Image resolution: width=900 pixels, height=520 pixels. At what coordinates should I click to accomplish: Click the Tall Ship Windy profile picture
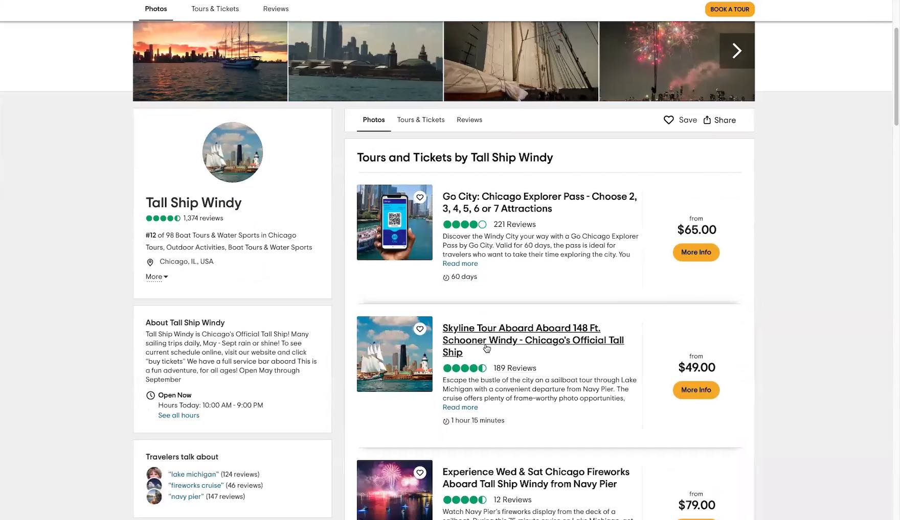click(233, 152)
